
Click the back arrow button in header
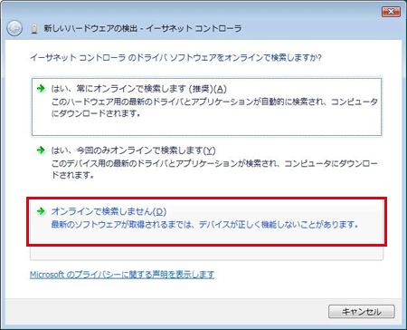(14, 29)
